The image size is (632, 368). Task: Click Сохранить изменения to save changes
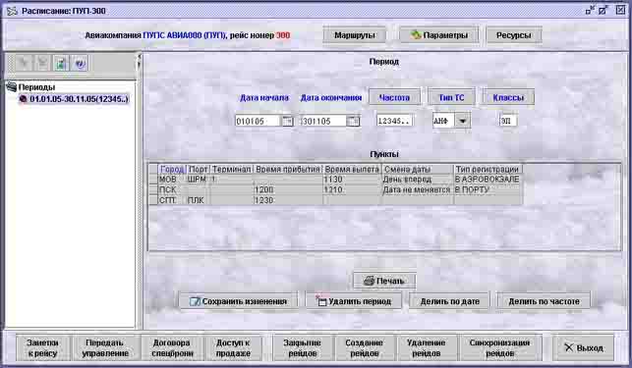[x=239, y=301]
